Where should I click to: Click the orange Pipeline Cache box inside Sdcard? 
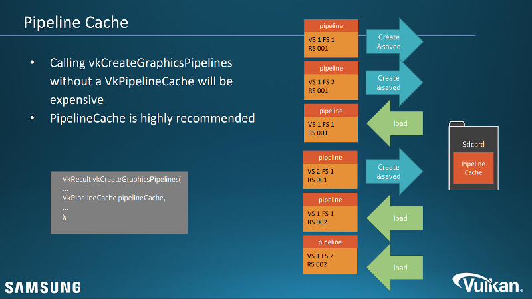[473, 168]
